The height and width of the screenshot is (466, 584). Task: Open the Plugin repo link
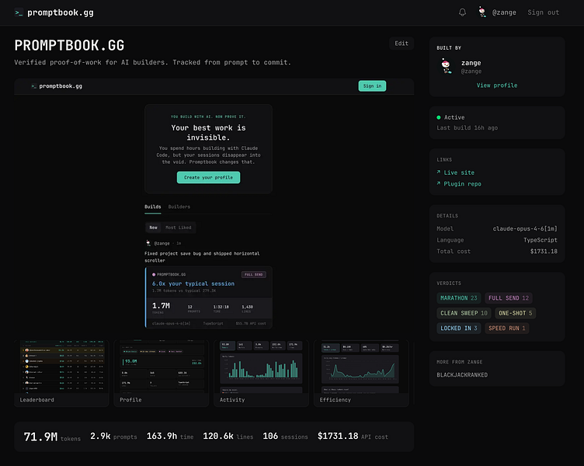pos(462,183)
